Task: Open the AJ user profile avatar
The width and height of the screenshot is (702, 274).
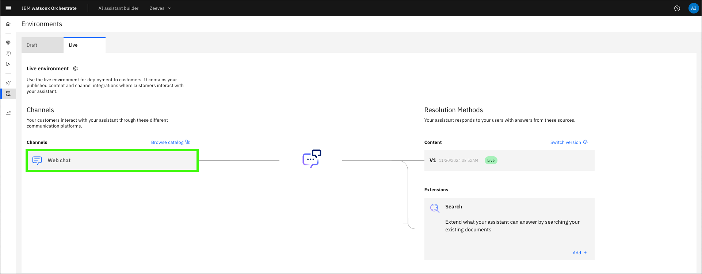Action: pyautogui.click(x=693, y=8)
